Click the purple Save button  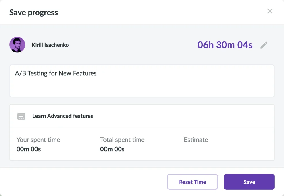click(x=249, y=182)
